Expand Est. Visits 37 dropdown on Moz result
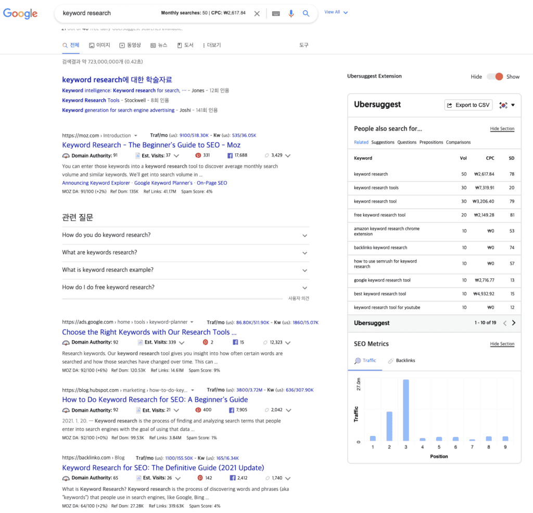The height and width of the screenshot is (513, 533). (x=176, y=156)
